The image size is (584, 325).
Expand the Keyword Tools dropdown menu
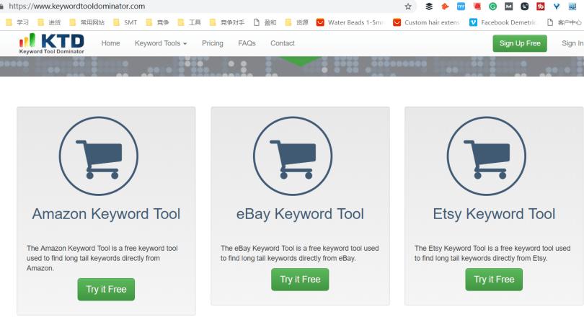pyautogui.click(x=160, y=43)
